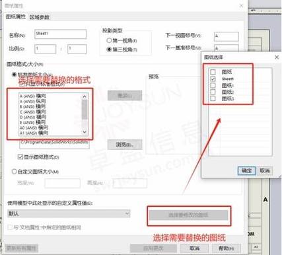Image resolution: width=282 pixels, height=255 pixels.
Task: Select the 第三视角 projection radio button
Action: pyautogui.click(x=109, y=50)
